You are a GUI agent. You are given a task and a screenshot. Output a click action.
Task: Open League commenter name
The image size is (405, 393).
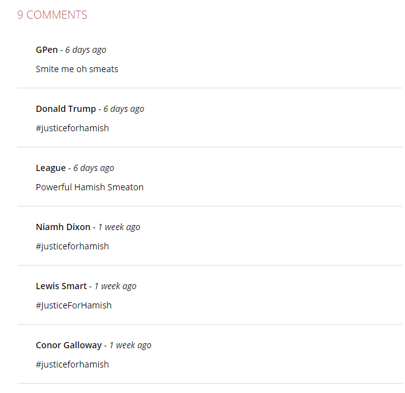(51, 168)
